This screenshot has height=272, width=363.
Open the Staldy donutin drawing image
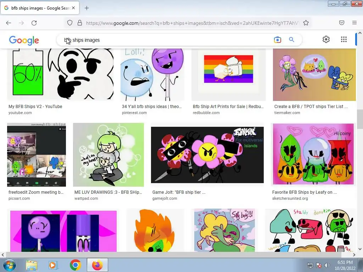pos(310,230)
